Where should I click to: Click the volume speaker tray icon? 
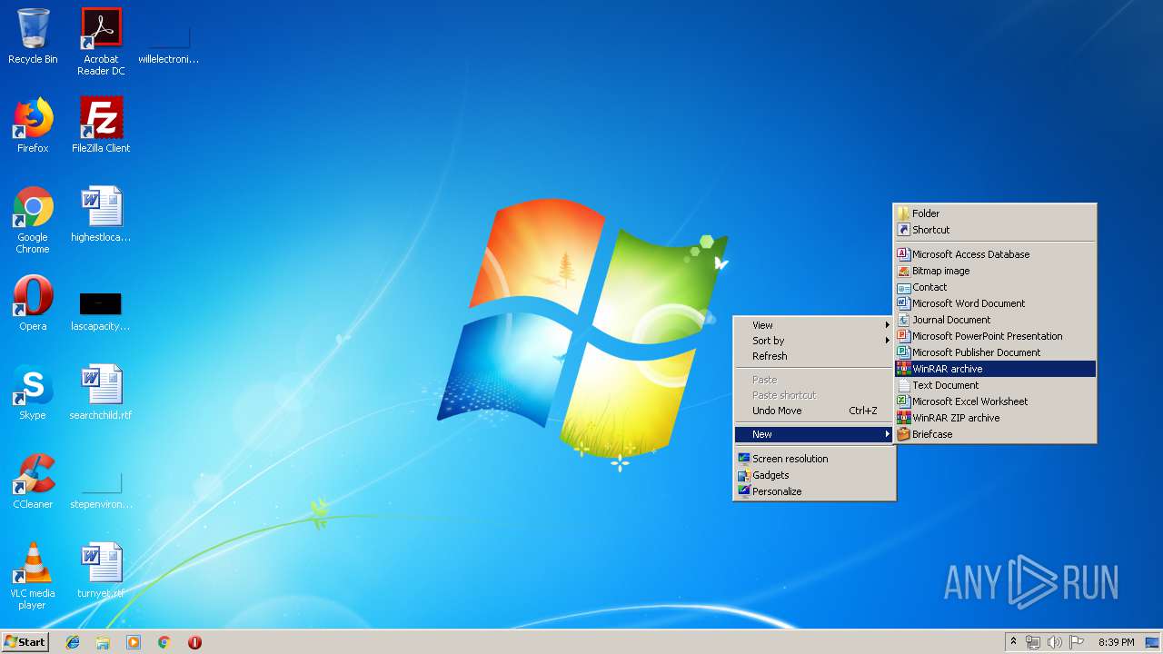pyautogui.click(x=1055, y=642)
